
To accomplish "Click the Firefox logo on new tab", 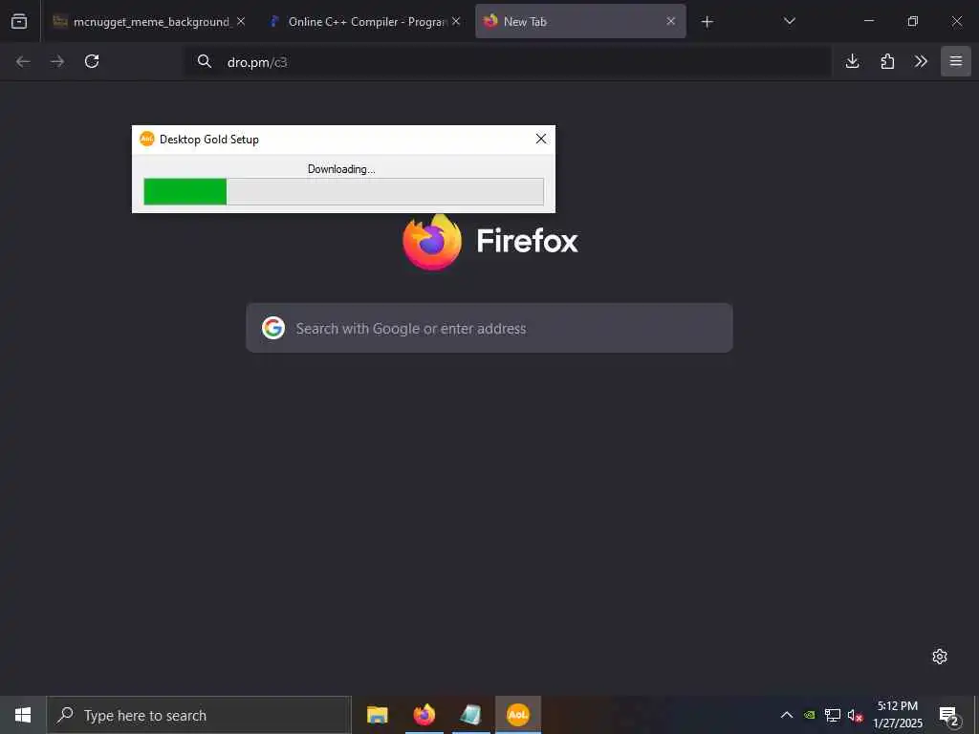I will tap(432, 242).
